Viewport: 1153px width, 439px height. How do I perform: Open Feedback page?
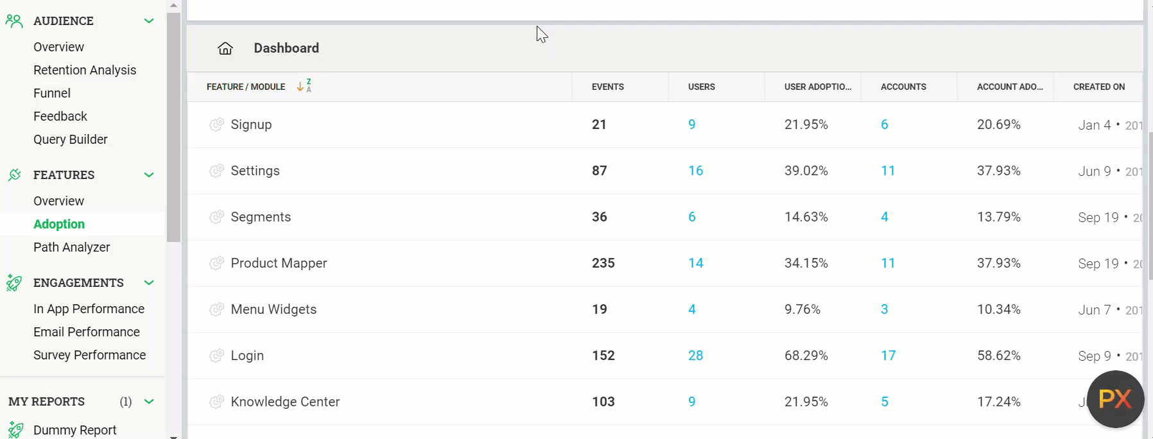tap(60, 116)
